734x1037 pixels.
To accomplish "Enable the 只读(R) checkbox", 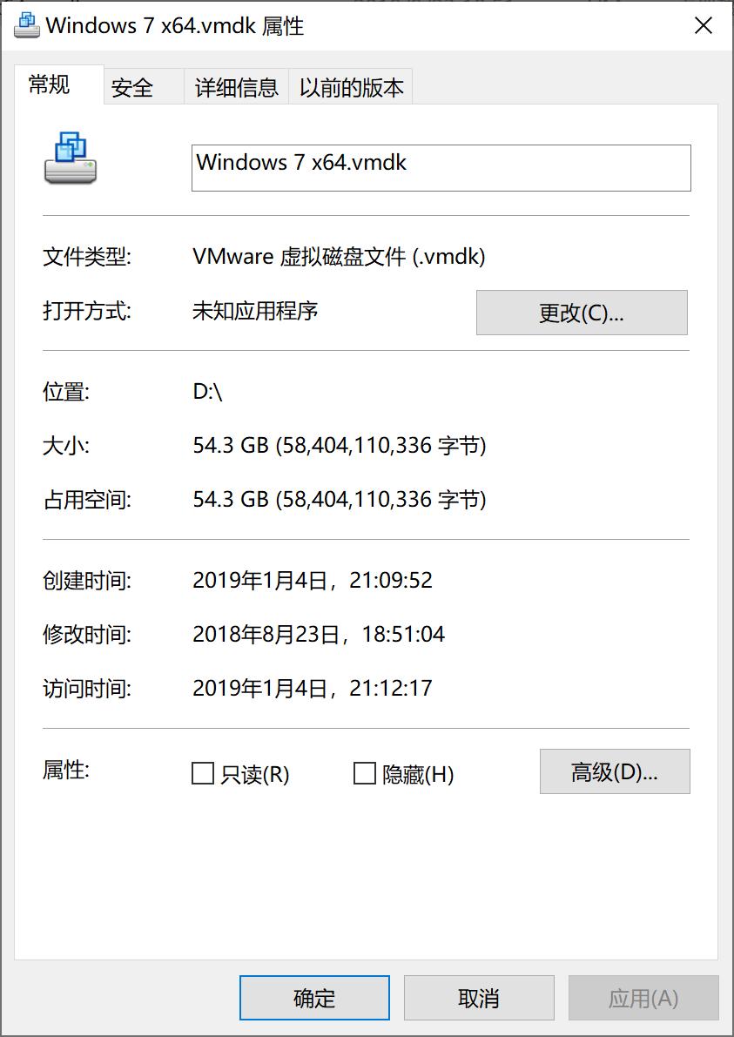I will point(204,772).
